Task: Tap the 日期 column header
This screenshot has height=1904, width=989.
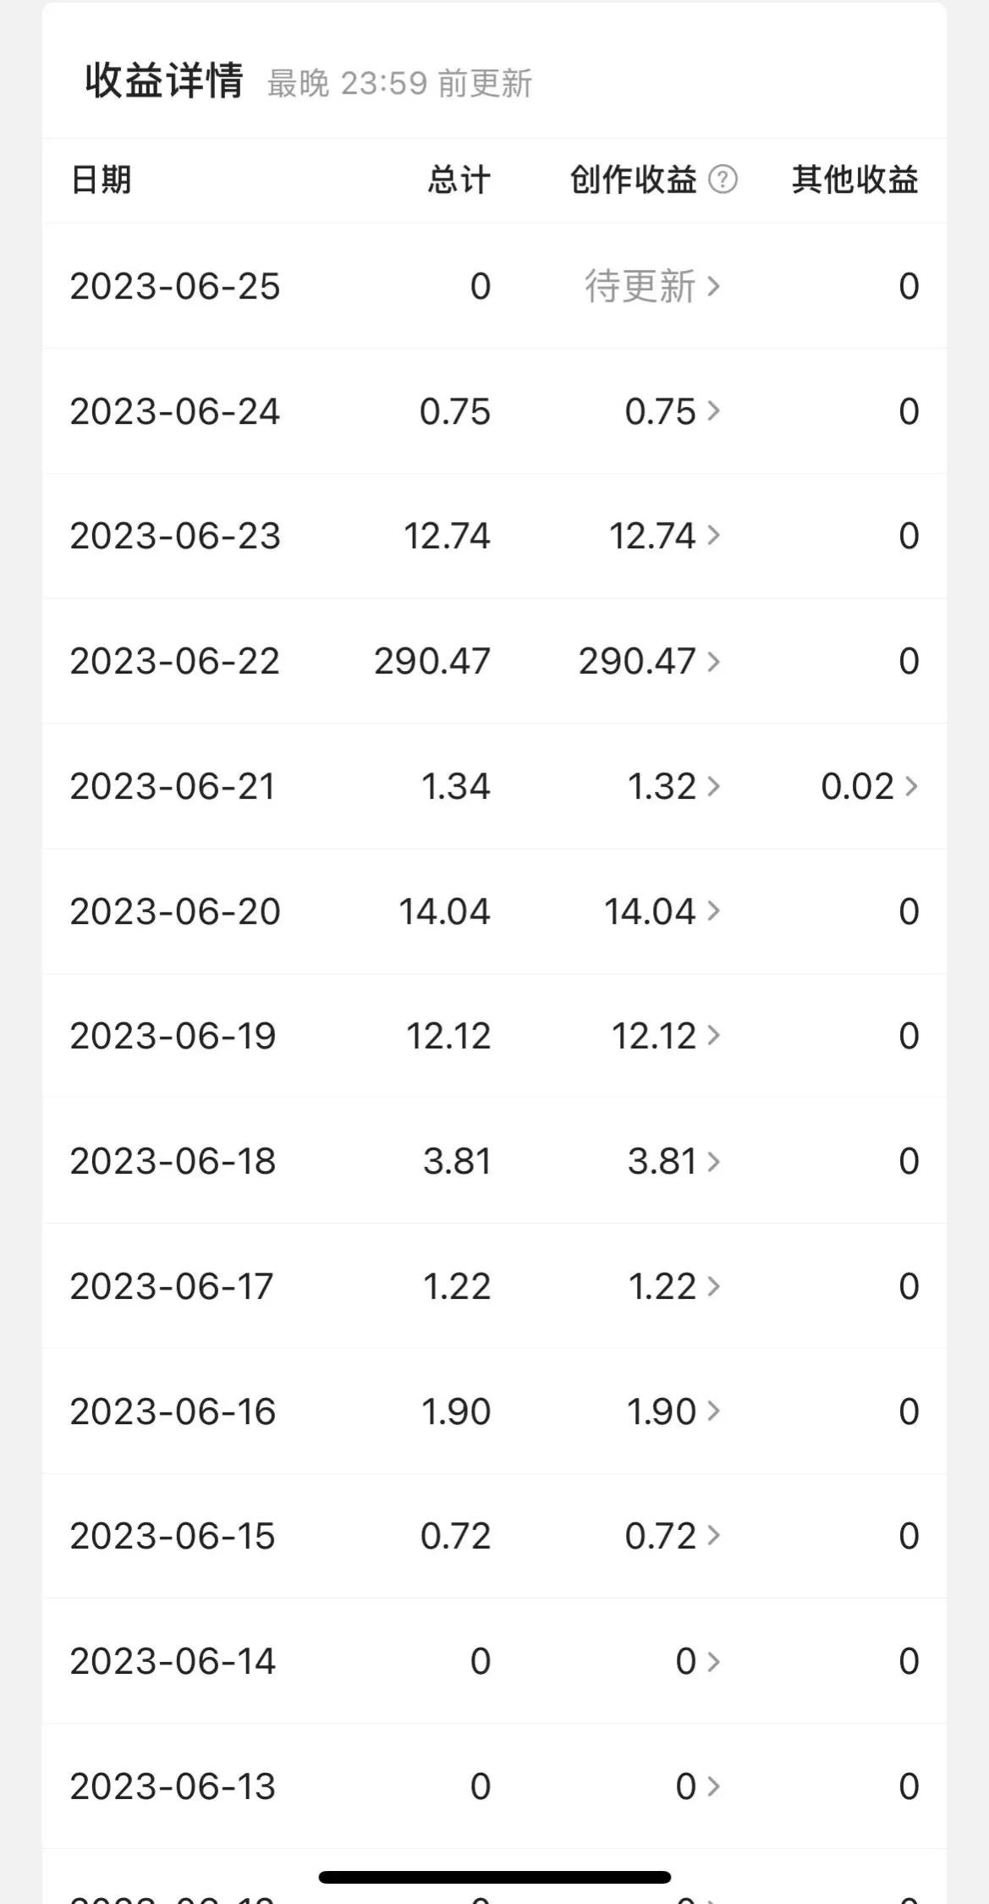Action: tap(101, 179)
